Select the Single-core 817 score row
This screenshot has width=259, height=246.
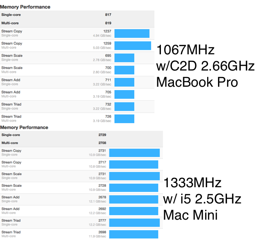click(77, 15)
